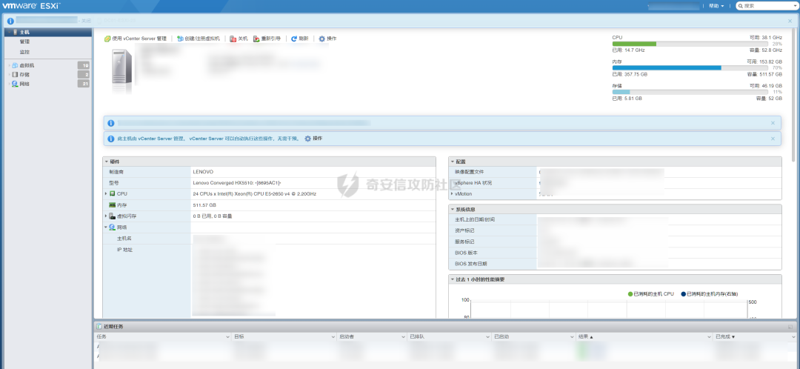Collapse the 网络 row in 硬件 panel
This screenshot has height=369, width=800.
tap(106, 227)
